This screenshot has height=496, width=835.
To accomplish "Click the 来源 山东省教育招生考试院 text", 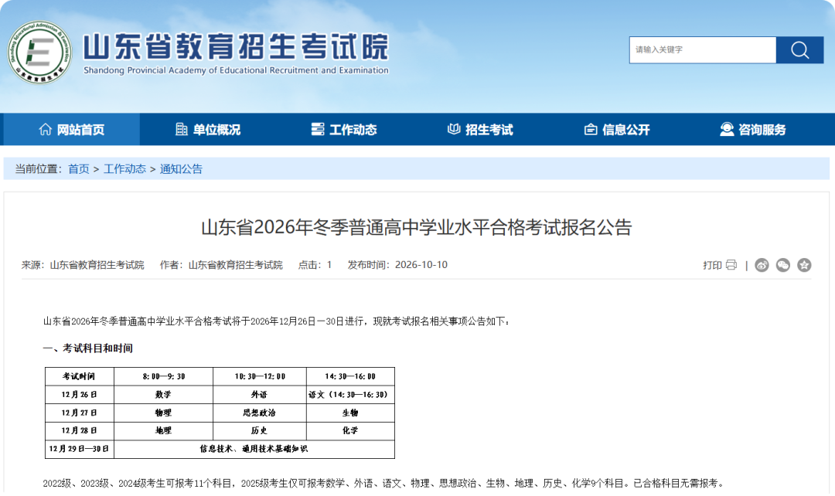I will (x=83, y=265).
